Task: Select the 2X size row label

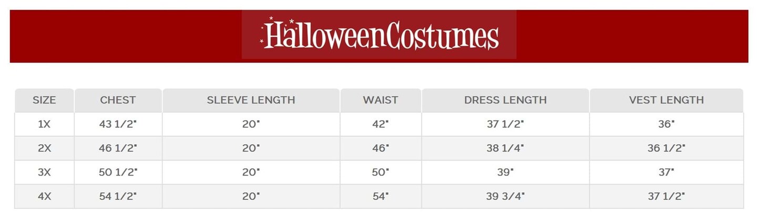Action: (x=44, y=148)
